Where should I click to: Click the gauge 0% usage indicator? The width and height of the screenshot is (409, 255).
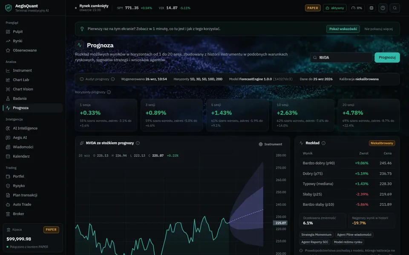point(357,8)
